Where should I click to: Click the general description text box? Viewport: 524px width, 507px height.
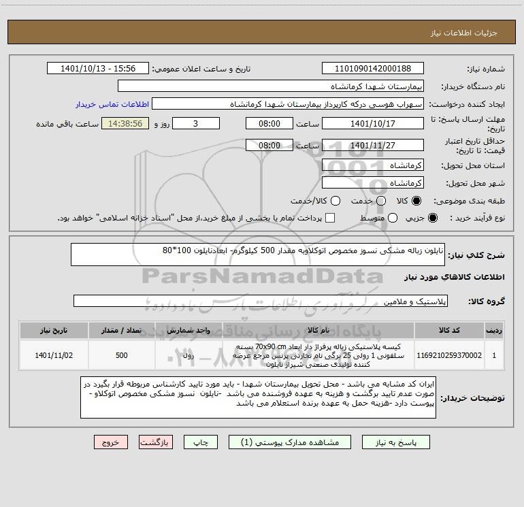(x=258, y=255)
